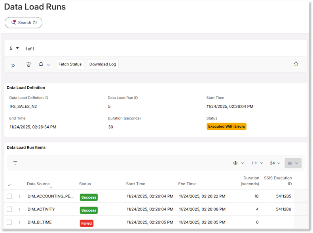This screenshot has height=233, width=313.
Task: Sort by Duration (seconds) column header
Action: tap(250, 181)
